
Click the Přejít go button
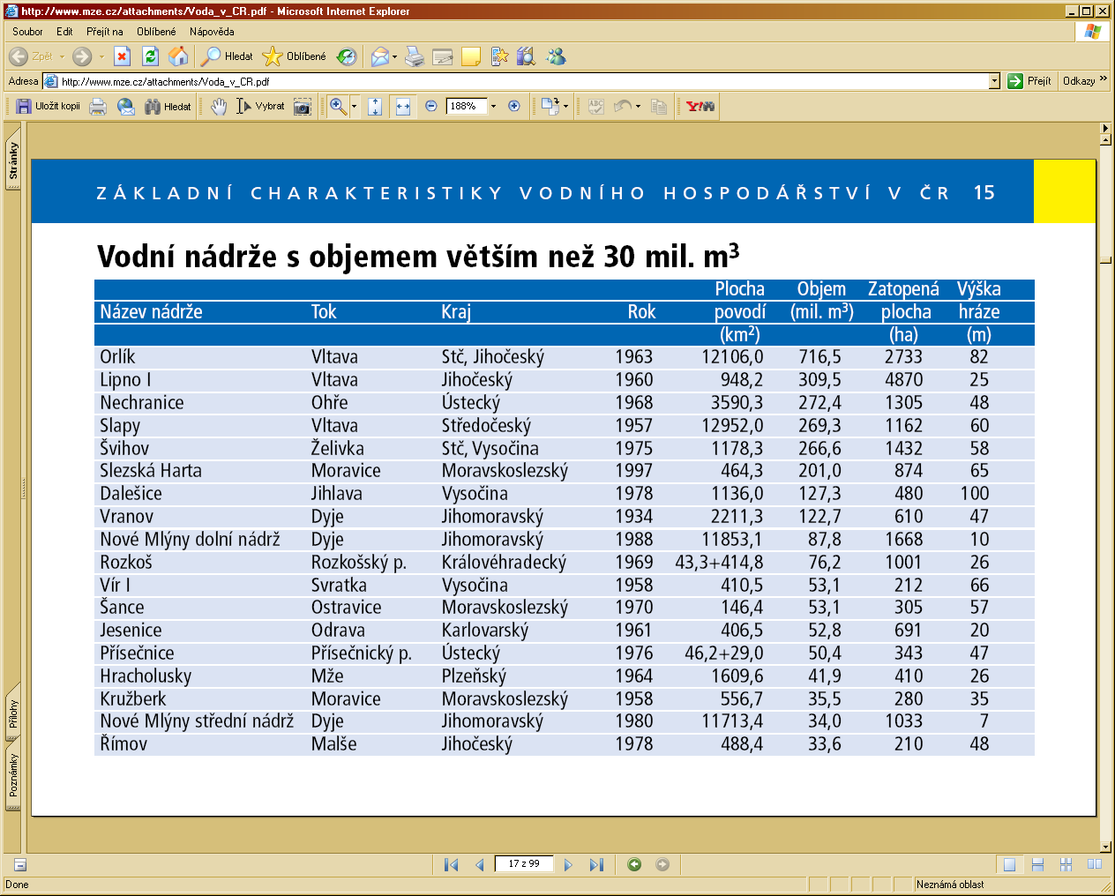point(1030,81)
